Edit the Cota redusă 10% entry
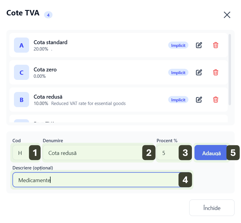This screenshot has height=223, width=241. [x=199, y=100]
